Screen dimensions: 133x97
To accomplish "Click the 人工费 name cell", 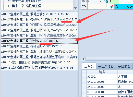I will (x=125, y=77).
